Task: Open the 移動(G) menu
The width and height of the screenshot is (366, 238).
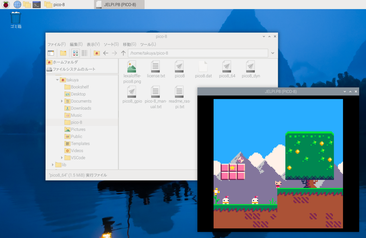Action: [x=129, y=44]
